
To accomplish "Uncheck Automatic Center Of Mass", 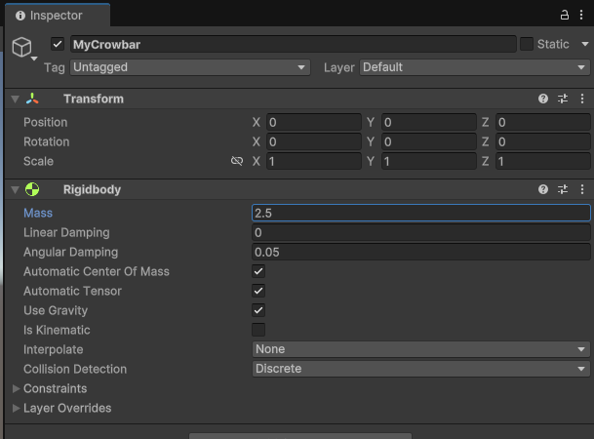I will (258, 271).
